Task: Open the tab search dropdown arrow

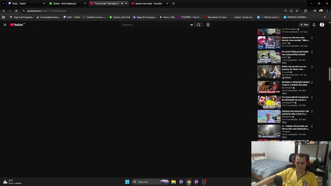Action: pyautogui.click(x=3, y=4)
